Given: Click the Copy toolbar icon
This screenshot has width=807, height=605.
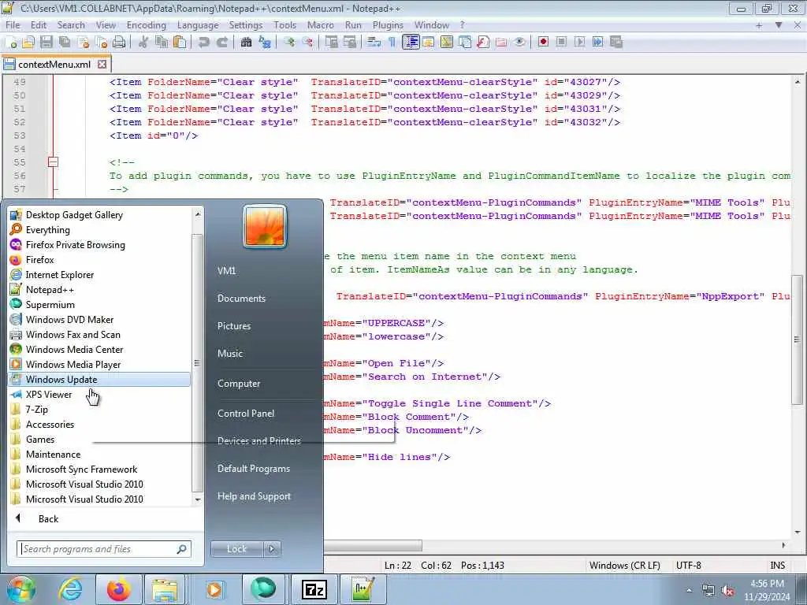Looking at the screenshot, I should pos(162,43).
